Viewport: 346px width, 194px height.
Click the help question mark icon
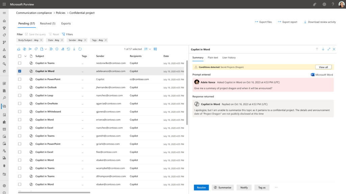[332, 4]
